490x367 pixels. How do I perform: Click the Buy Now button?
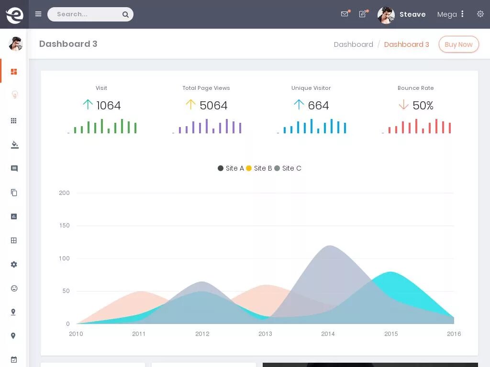point(458,44)
